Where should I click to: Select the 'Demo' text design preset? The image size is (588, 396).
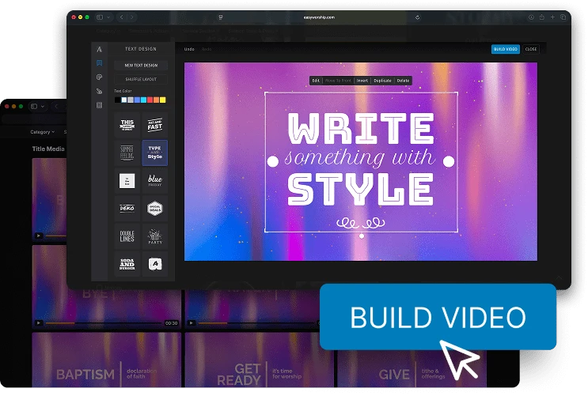coord(127,209)
